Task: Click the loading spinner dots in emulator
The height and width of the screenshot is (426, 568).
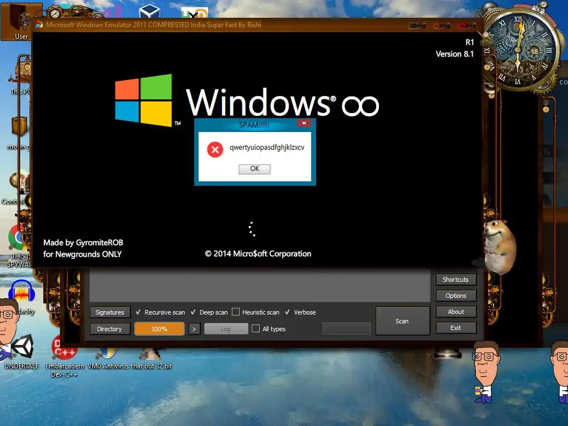Action: pyautogui.click(x=252, y=229)
